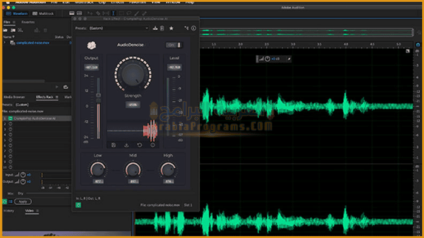Select the Spot Healing Brush tool

(x=145, y=13)
